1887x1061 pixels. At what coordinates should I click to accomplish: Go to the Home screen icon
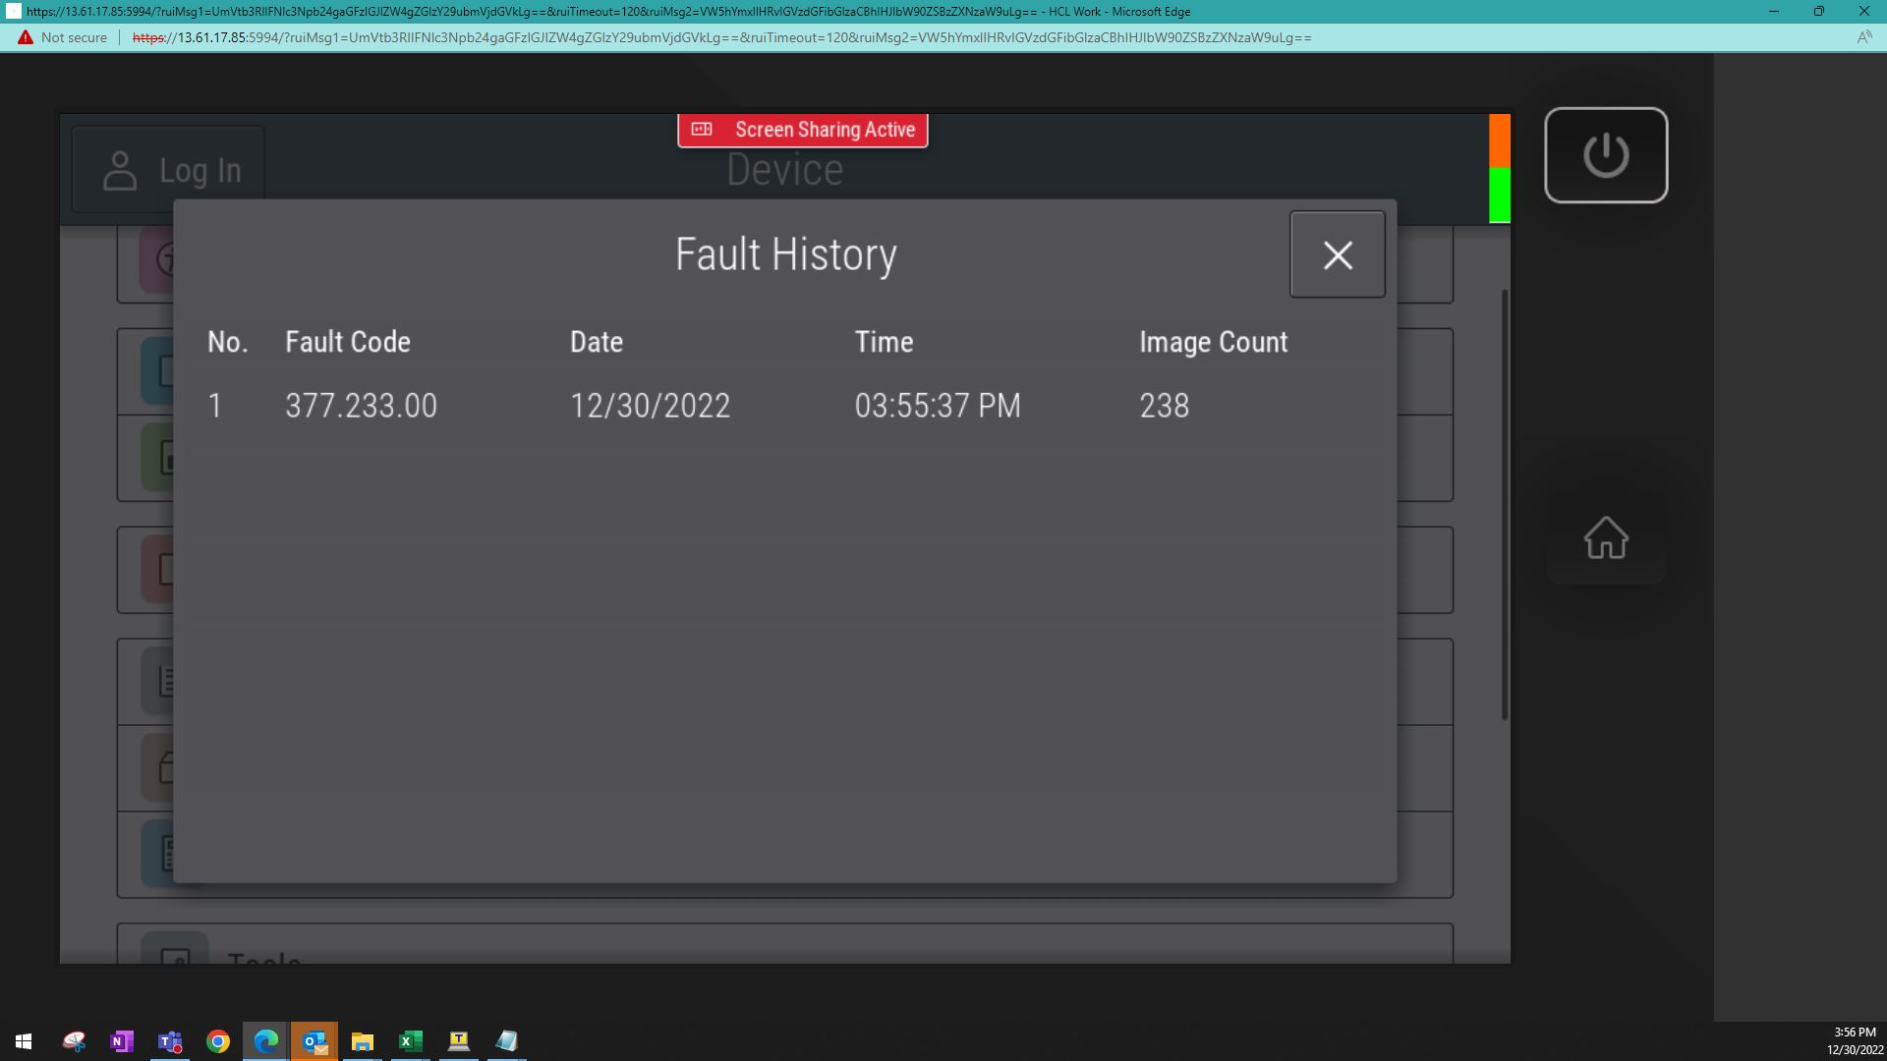click(x=1606, y=538)
